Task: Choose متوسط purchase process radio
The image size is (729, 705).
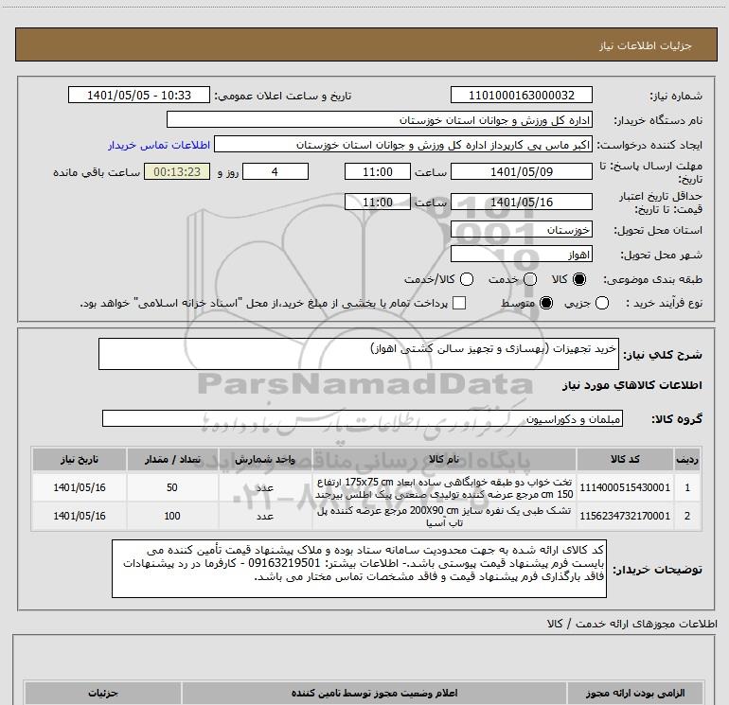Action: click(546, 304)
